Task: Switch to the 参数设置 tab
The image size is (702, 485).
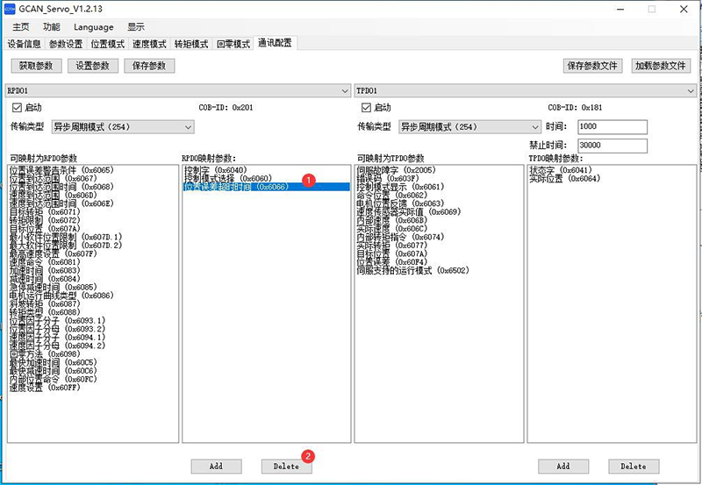Action: 66,44
